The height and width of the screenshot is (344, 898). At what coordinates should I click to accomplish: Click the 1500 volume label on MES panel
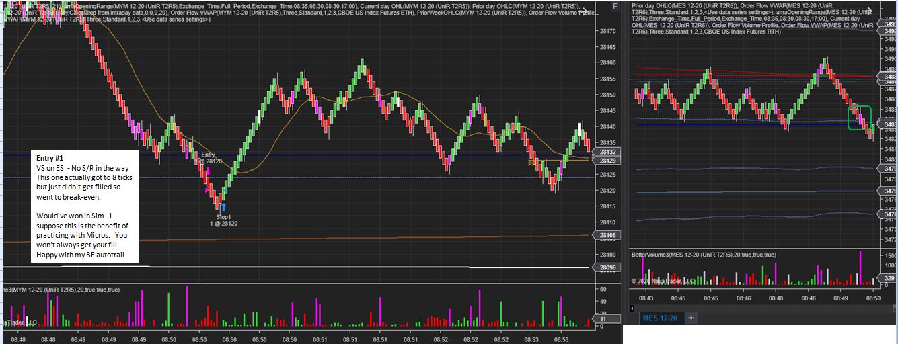[889, 256]
